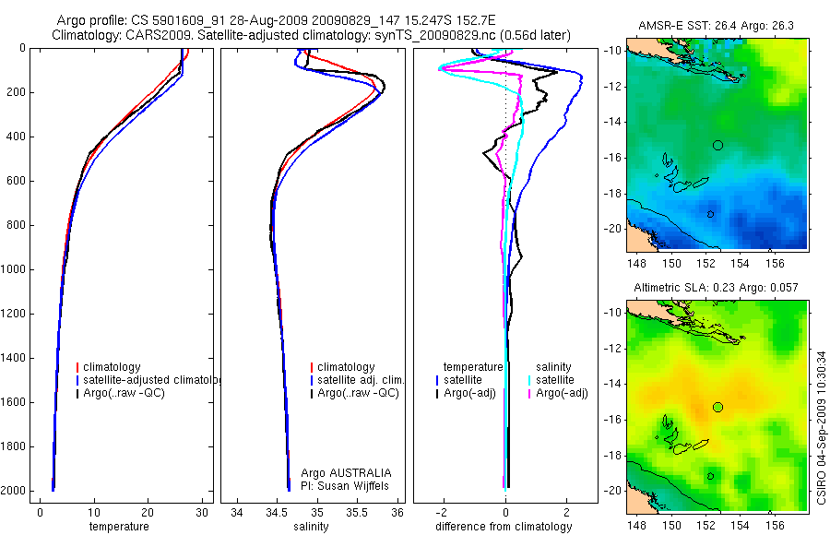Viewport: 830px width, 535px height.
Task: Click the temperature axis tick label 20
Action: point(148,513)
